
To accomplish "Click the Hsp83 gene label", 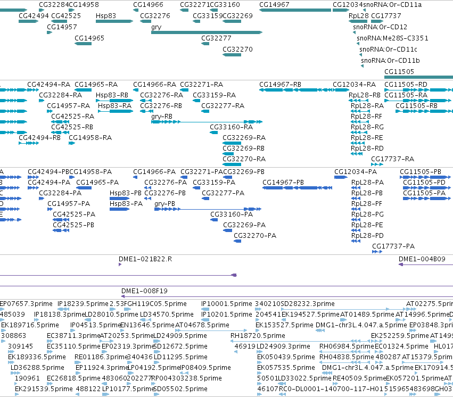I will (106, 16).
